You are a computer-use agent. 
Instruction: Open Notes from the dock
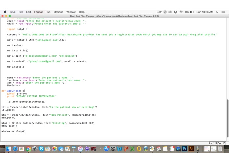pos(165,149)
